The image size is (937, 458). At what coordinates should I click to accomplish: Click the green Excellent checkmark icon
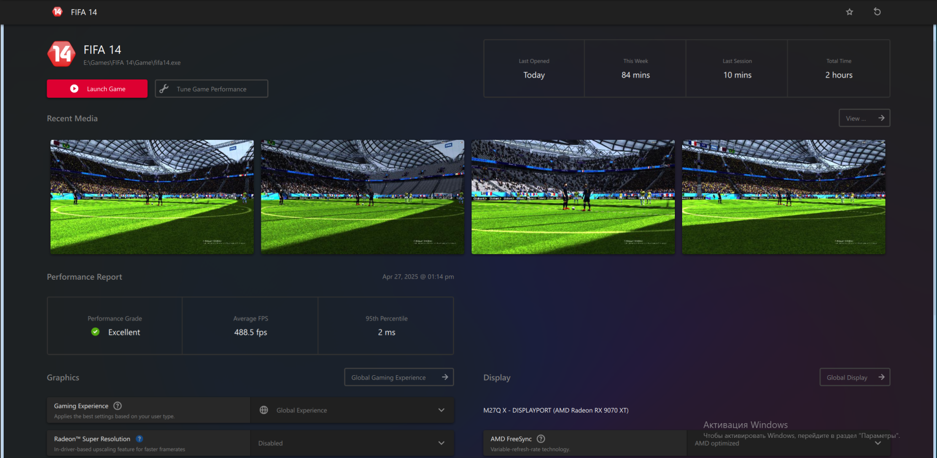95,332
